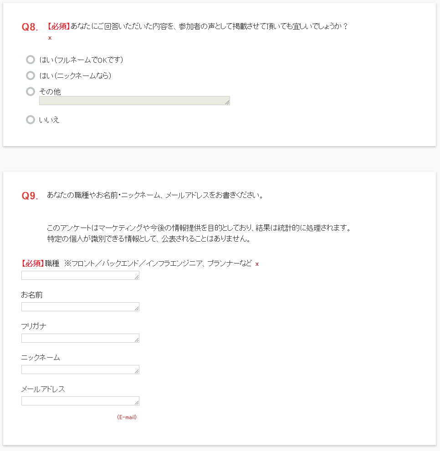Click the お名前 input field
440x451 pixels.
pyautogui.click(x=80, y=306)
